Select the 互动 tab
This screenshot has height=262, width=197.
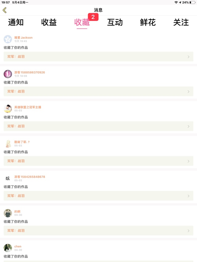pos(115,22)
